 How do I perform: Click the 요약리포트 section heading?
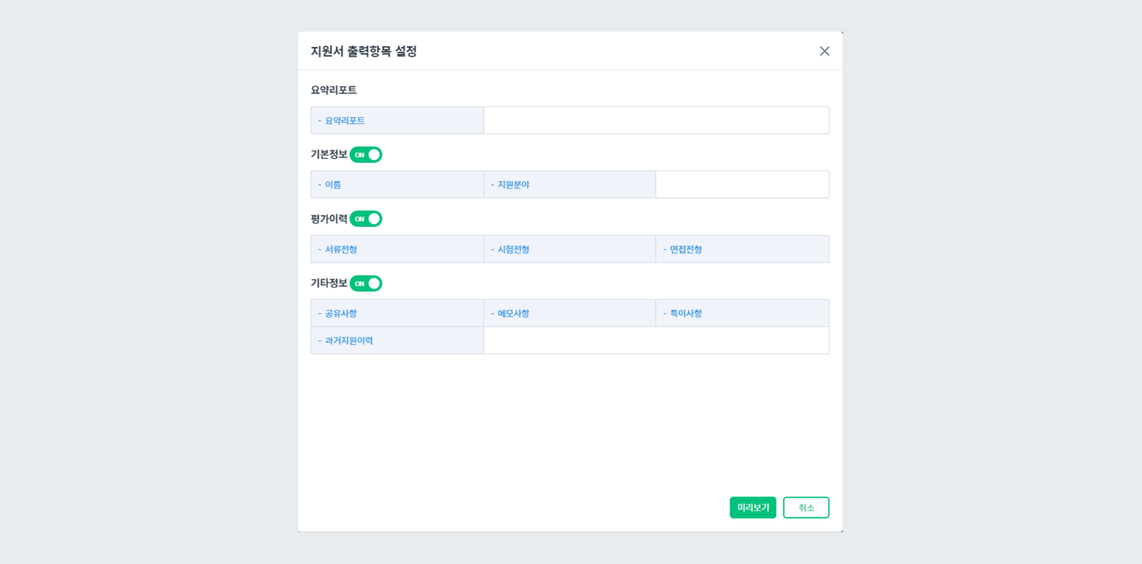coord(334,89)
